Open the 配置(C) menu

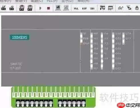click(x=37, y=1)
